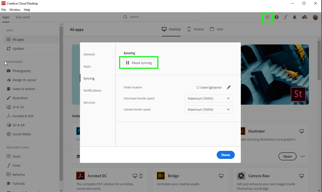Select 3D & AR category
This screenshot has height=192, width=322.
pos(16,125)
